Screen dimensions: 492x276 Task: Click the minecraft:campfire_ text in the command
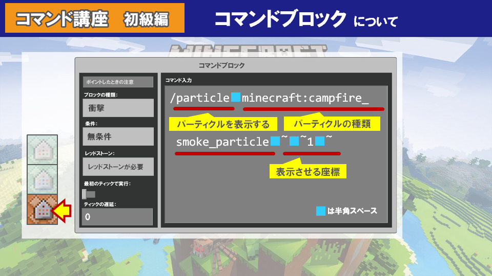click(305, 98)
